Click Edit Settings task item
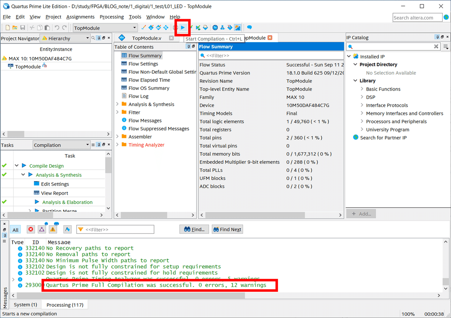The image size is (451, 318). pos(55,184)
